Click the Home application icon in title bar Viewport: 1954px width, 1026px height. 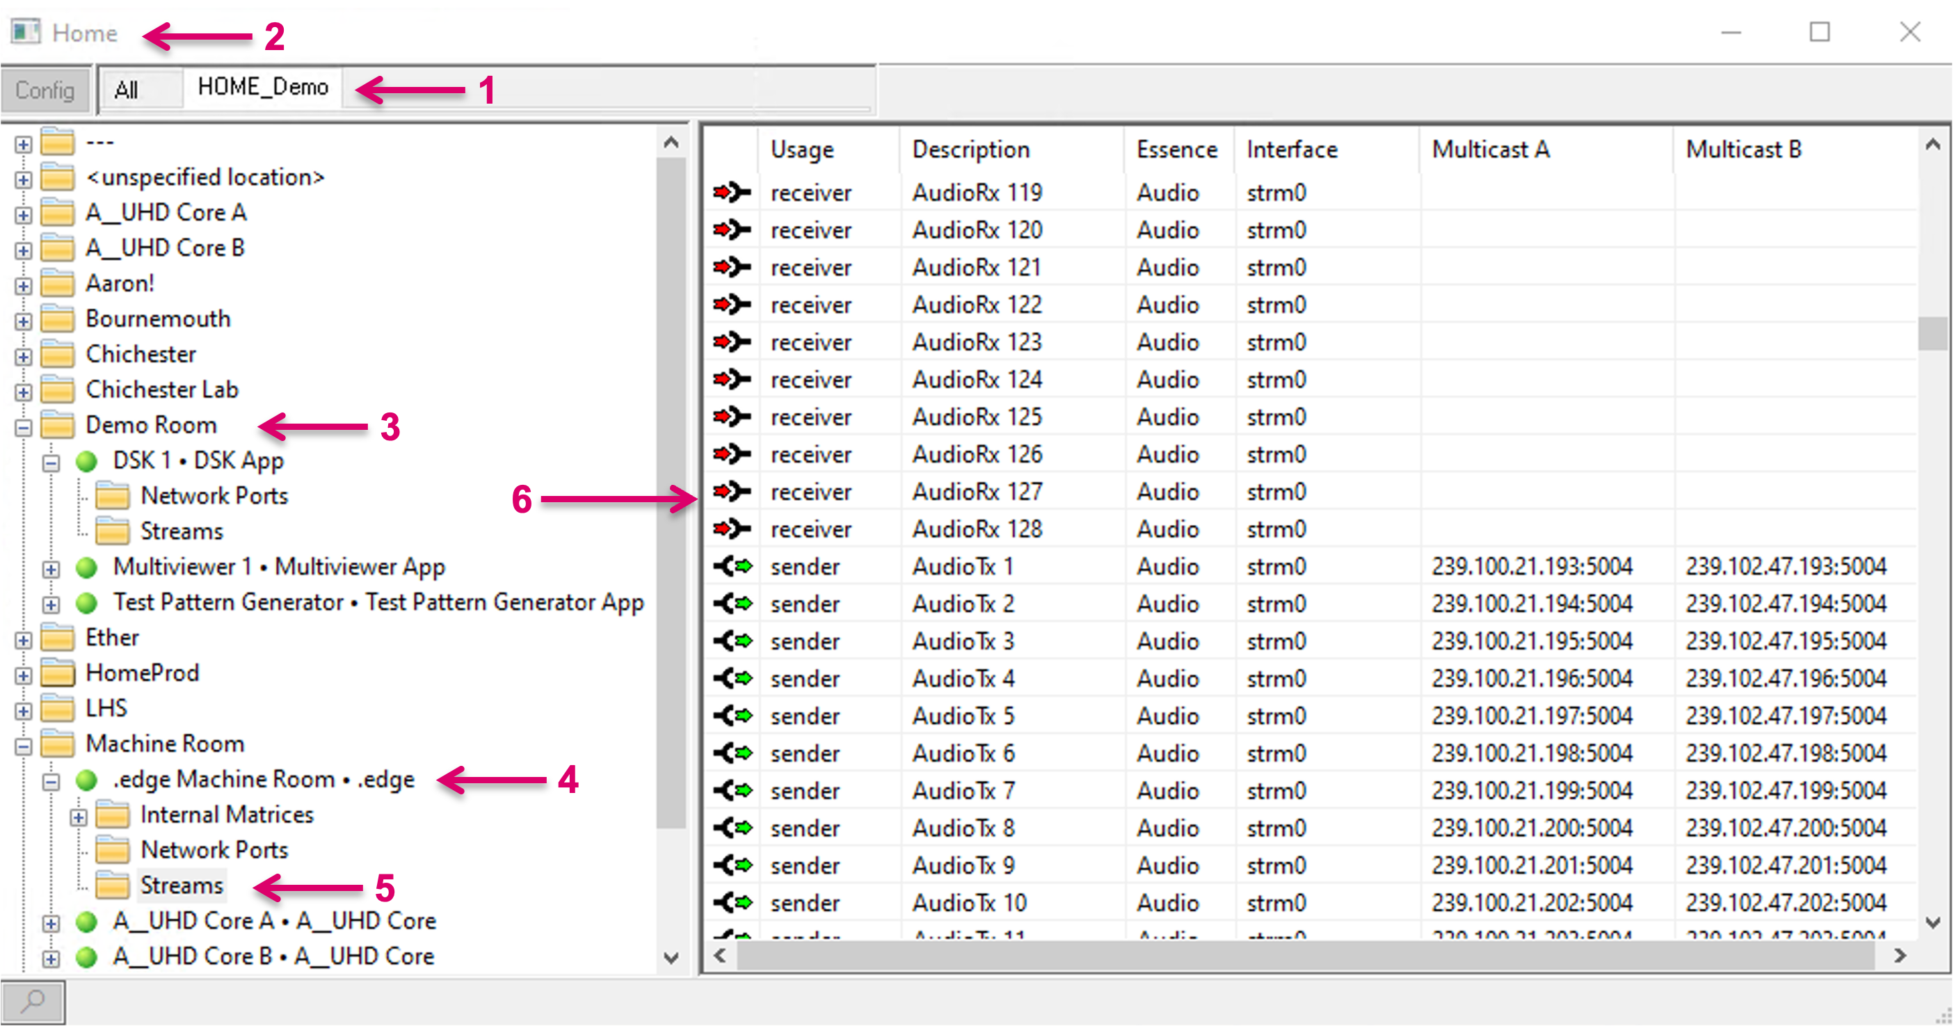pos(26,33)
